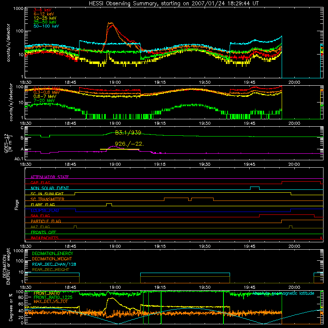Click the 19:00 tick label under the GOES panel
This screenshot has height=328, width=328.
pos(115,164)
